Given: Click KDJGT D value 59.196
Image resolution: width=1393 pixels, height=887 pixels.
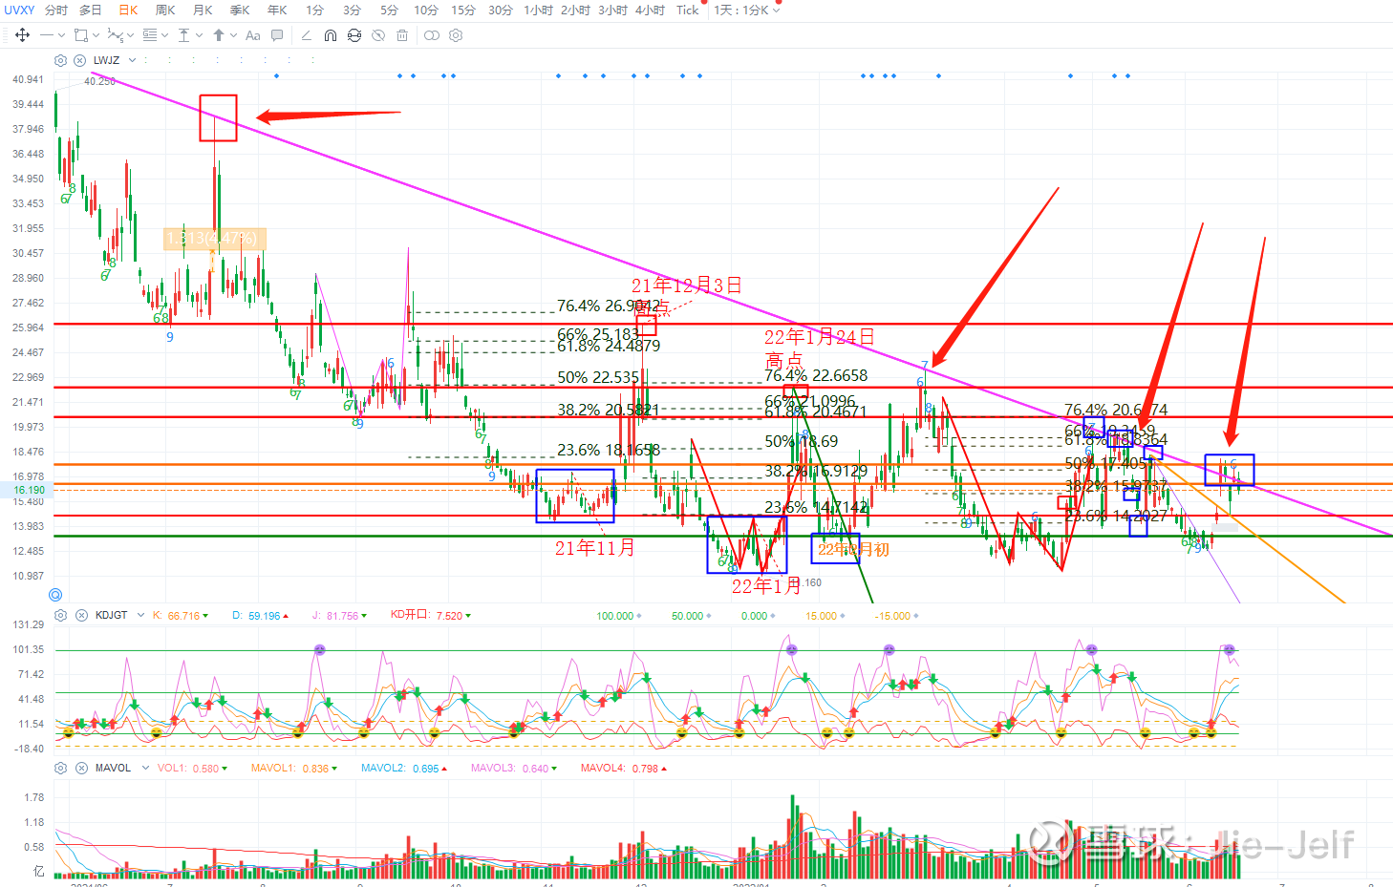Looking at the screenshot, I should pyautogui.click(x=265, y=616).
